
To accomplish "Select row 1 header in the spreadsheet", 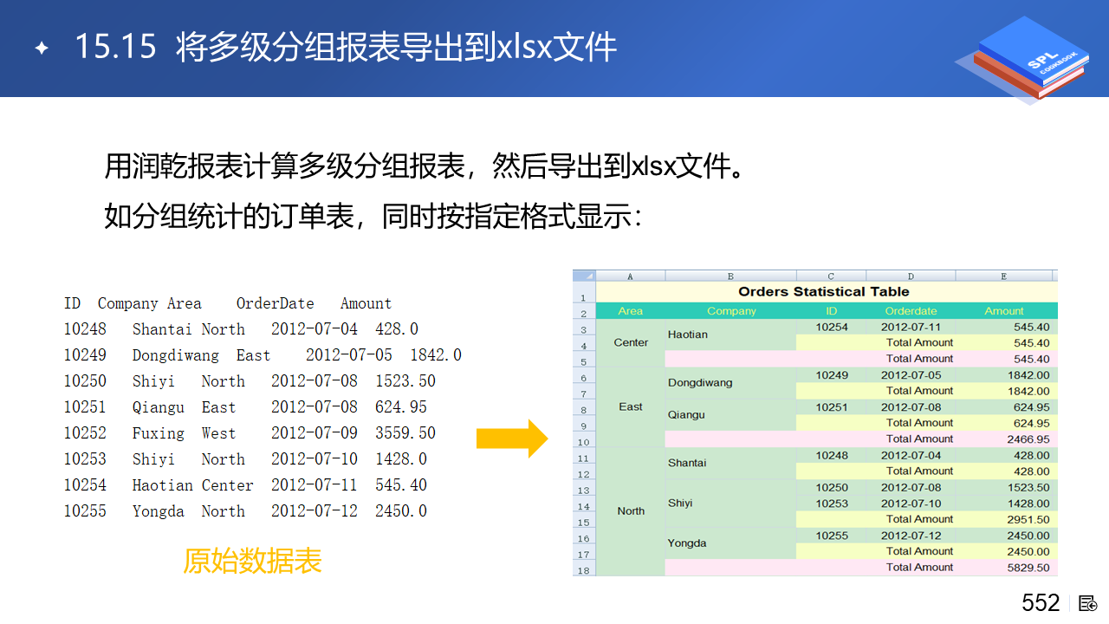I will pyautogui.click(x=584, y=292).
